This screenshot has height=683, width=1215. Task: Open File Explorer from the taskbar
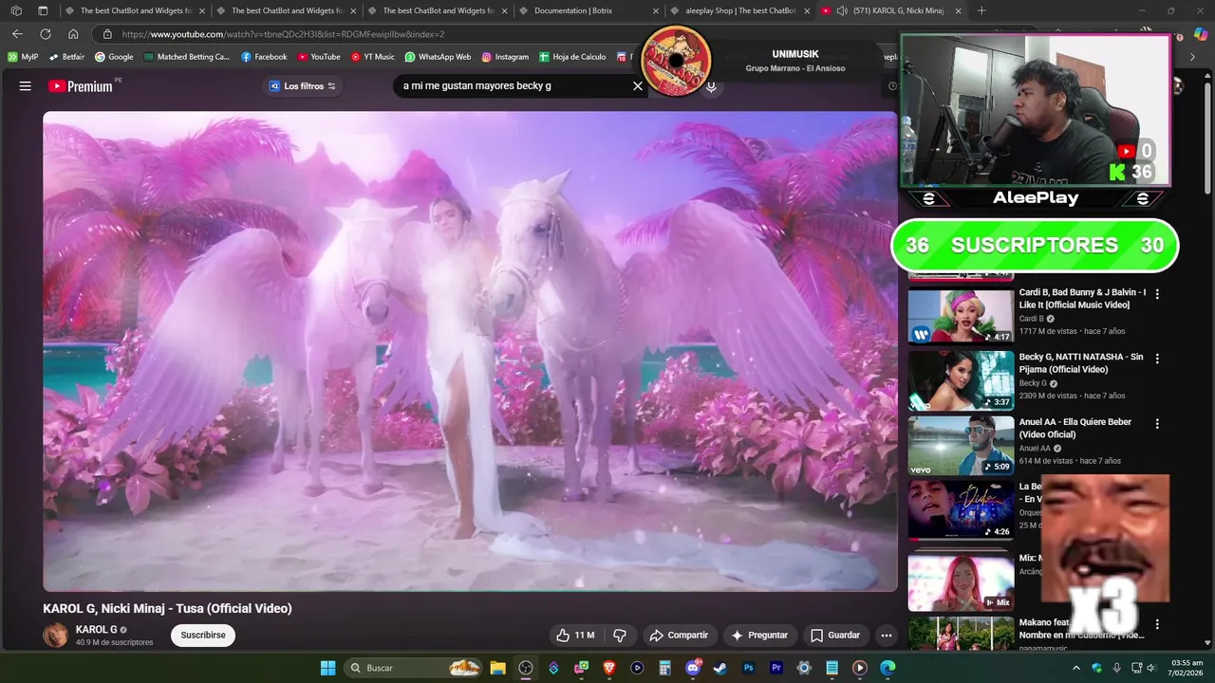[497, 668]
